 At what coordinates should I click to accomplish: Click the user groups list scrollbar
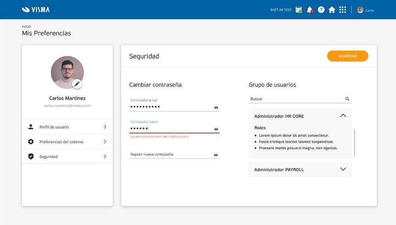tap(355, 143)
